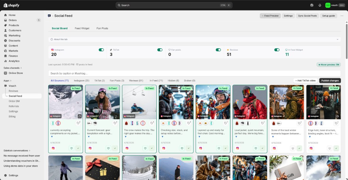The width and height of the screenshot is (348, 180).
Task: Expand the Apps section in sidebar
Action: pos(7,81)
